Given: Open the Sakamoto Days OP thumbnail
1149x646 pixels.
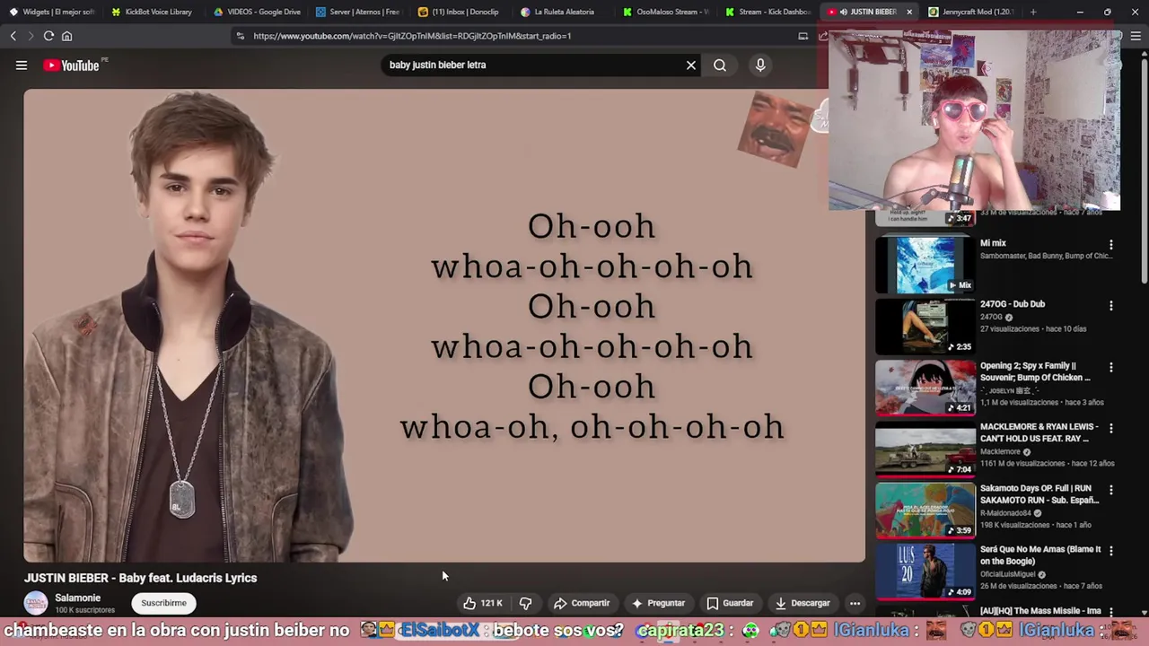Looking at the screenshot, I should point(925,511).
